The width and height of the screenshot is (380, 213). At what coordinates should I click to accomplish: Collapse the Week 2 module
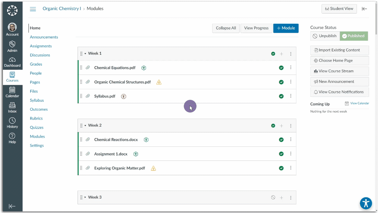(86, 126)
